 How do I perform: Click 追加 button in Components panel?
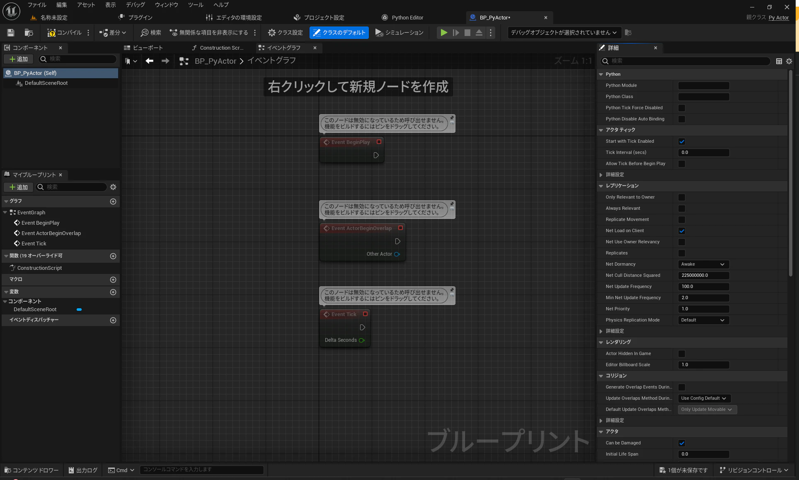(18, 59)
